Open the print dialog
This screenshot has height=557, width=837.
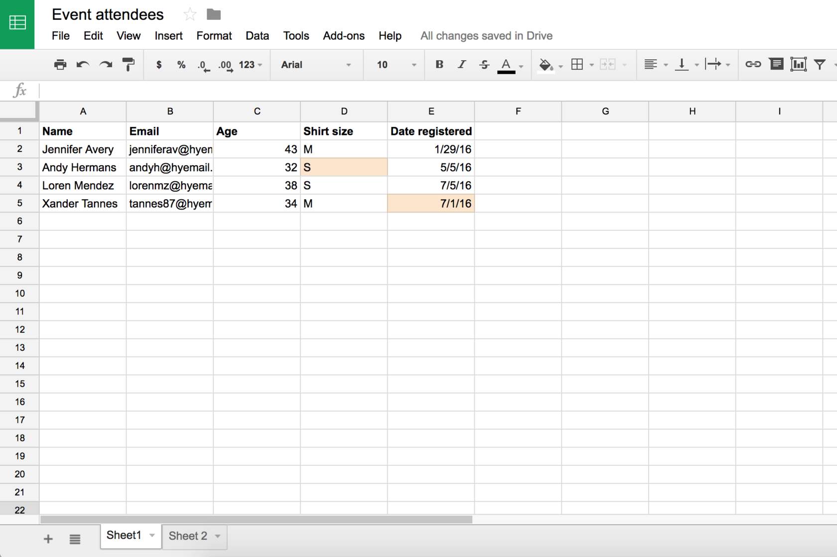point(60,64)
